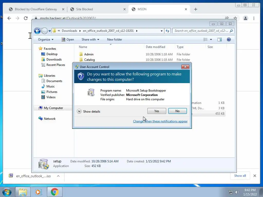Click the Change your view icon
The width and height of the screenshot is (263, 197).
(205, 40)
